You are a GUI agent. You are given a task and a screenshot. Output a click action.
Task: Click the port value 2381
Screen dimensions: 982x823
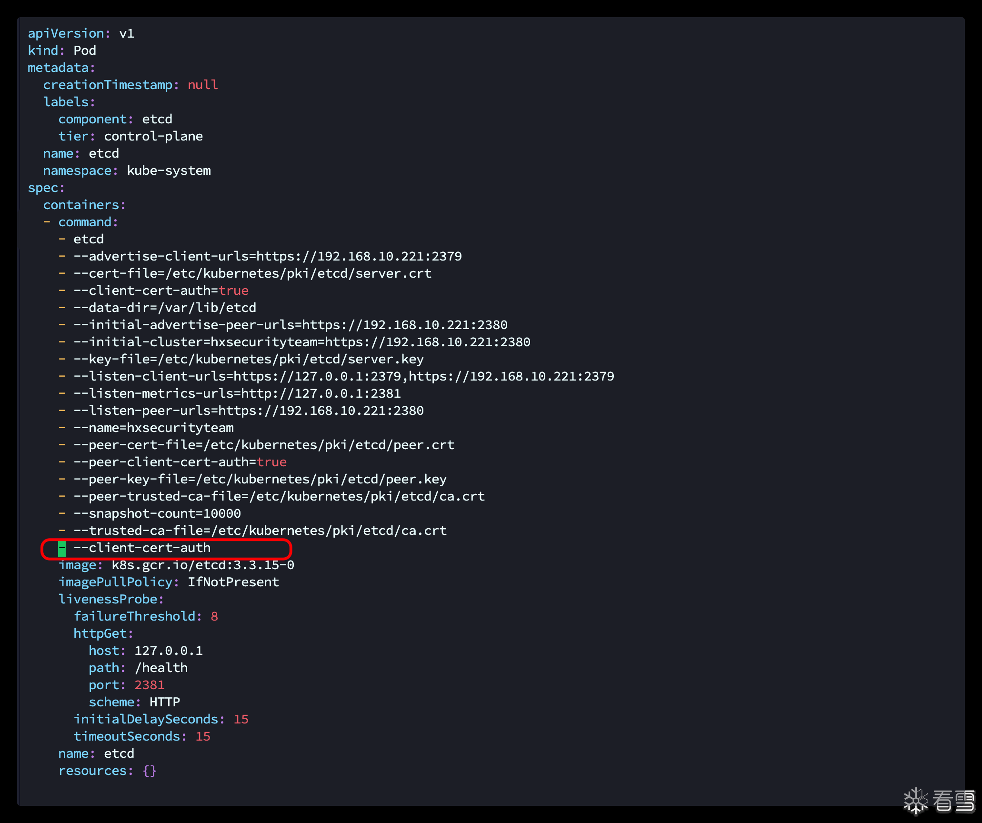[x=149, y=685]
